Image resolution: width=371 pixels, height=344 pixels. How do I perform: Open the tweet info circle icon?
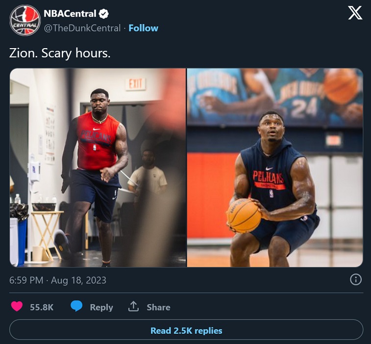click(356, 280)
